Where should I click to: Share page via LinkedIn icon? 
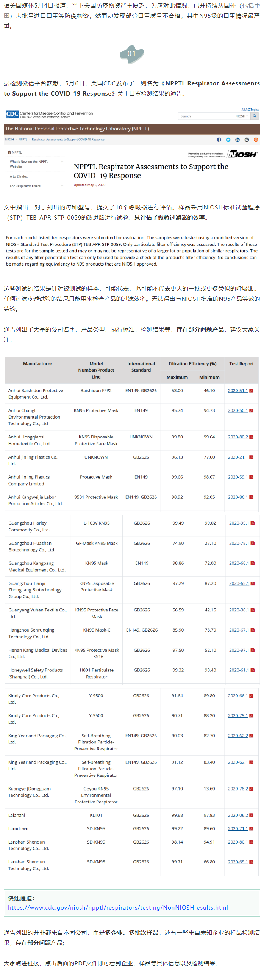[237, 140]
